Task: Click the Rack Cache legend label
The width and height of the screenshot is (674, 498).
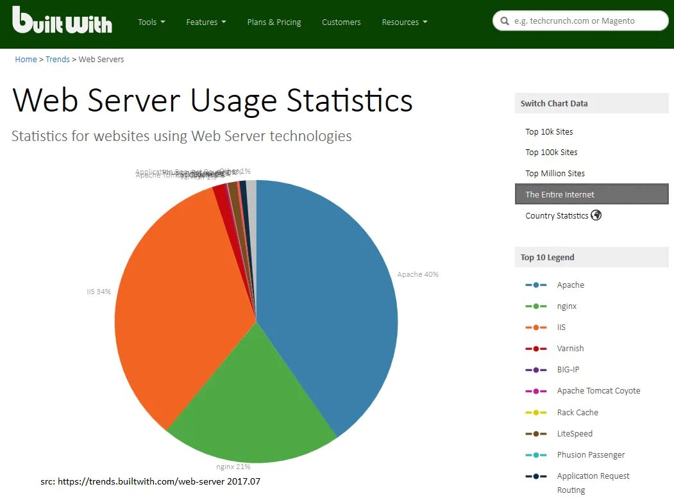Action: (577, 413)
